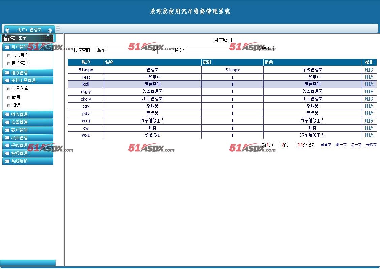The width and height of the screenshot is (380, 269).
Task: Click the 搜索 search button
Action: [266, 48]
